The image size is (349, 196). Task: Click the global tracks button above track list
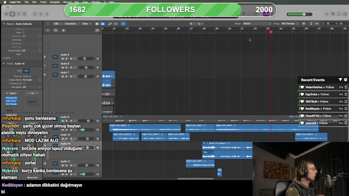point(97,30)
